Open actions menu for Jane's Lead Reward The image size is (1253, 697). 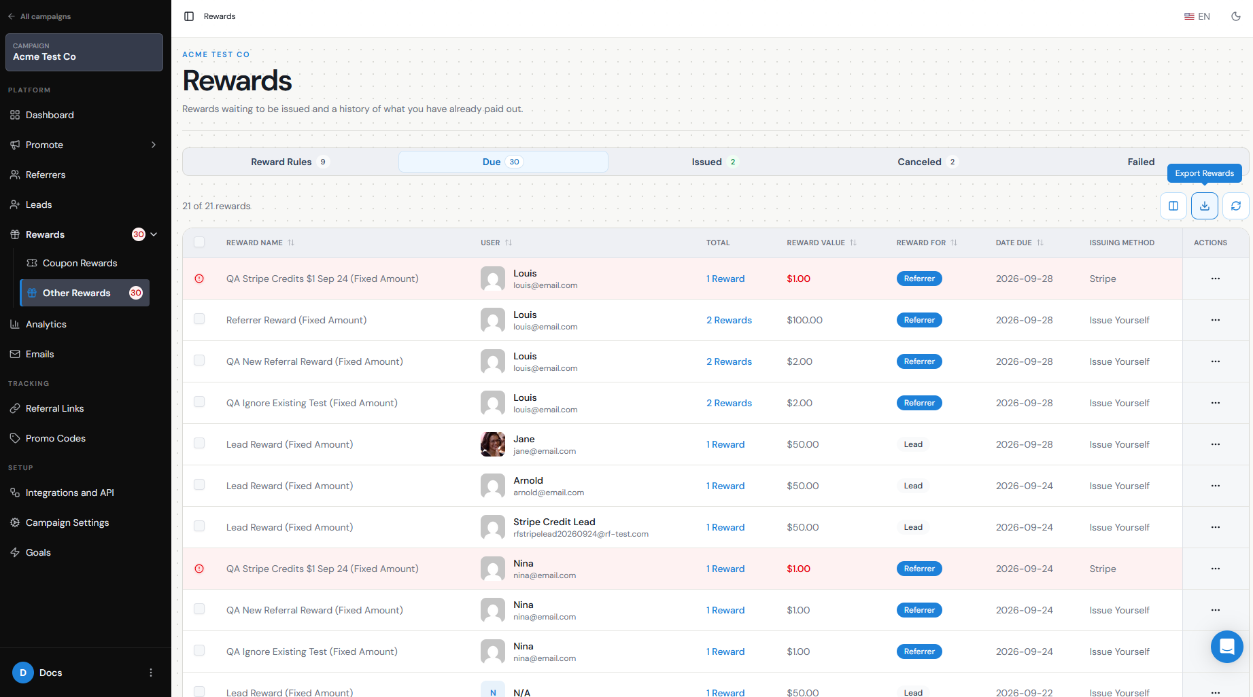[1216, 444]
